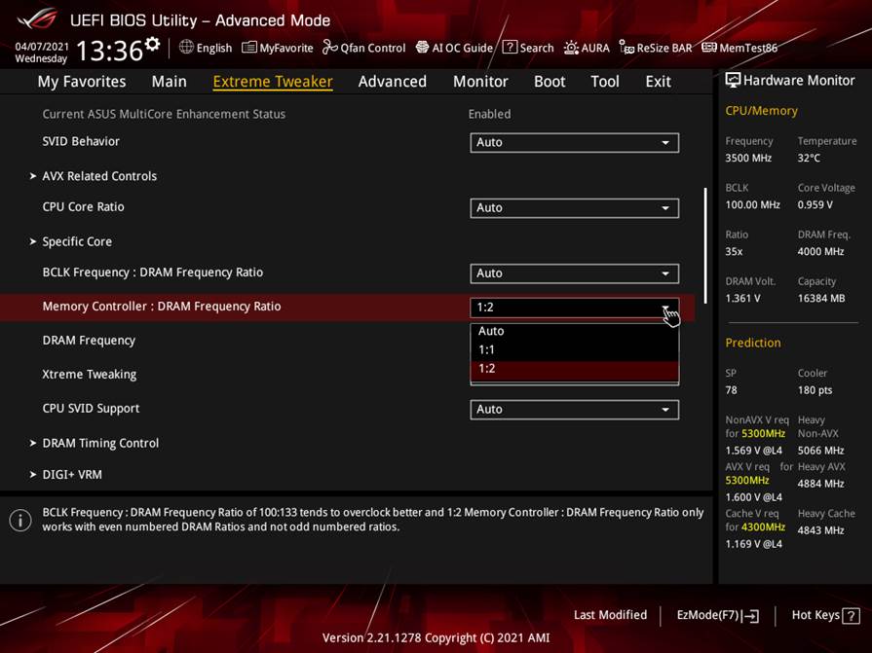
Task: Open Search question mark icon
Action: click(x=510, y=47)
